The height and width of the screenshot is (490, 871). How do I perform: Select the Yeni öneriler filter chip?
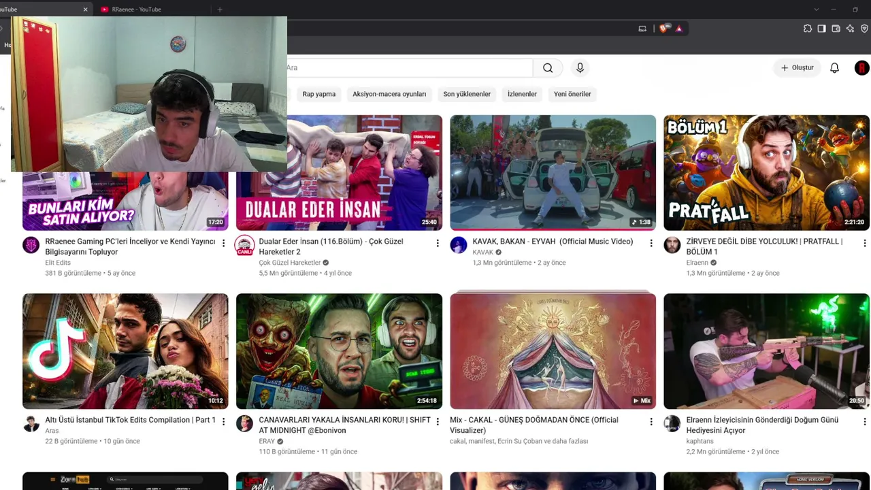point(572,94)
